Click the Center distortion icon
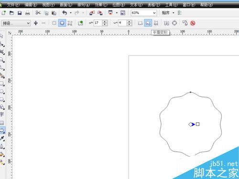 click(166, 23)
